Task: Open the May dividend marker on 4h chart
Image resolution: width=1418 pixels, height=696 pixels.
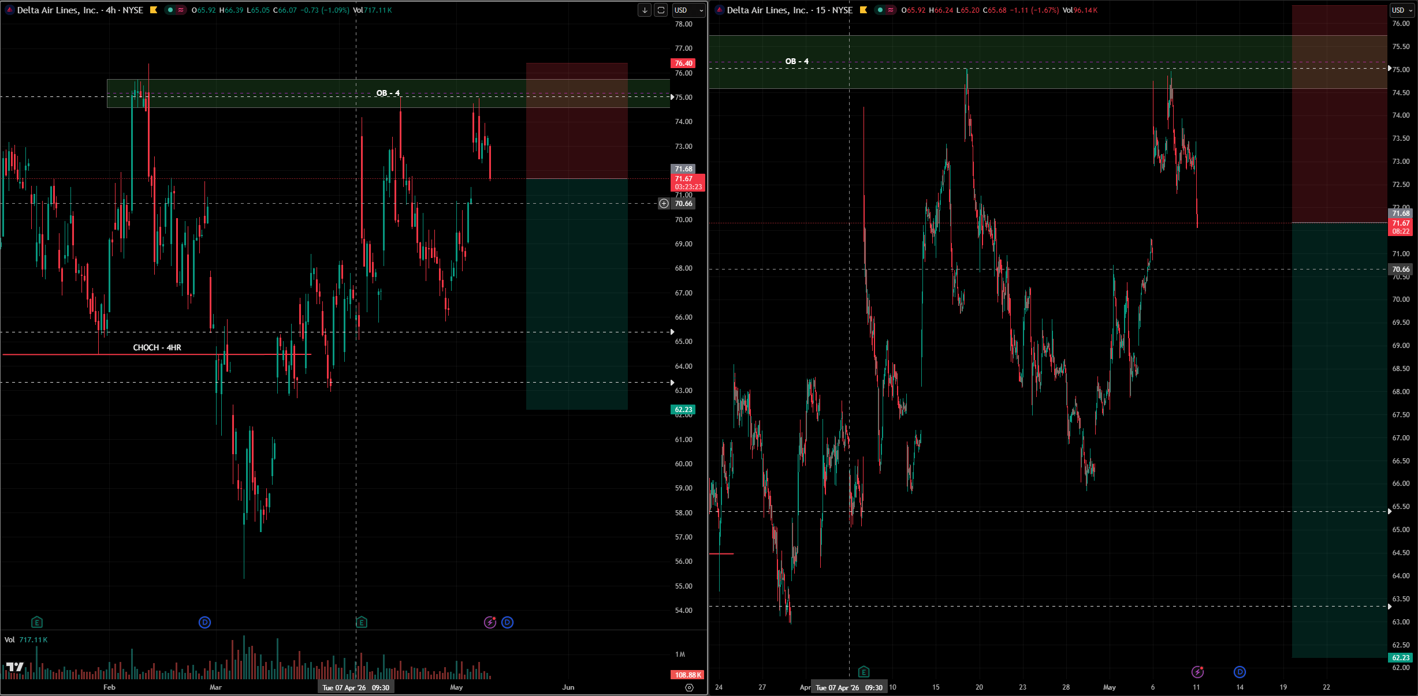Action: [507, 622]
